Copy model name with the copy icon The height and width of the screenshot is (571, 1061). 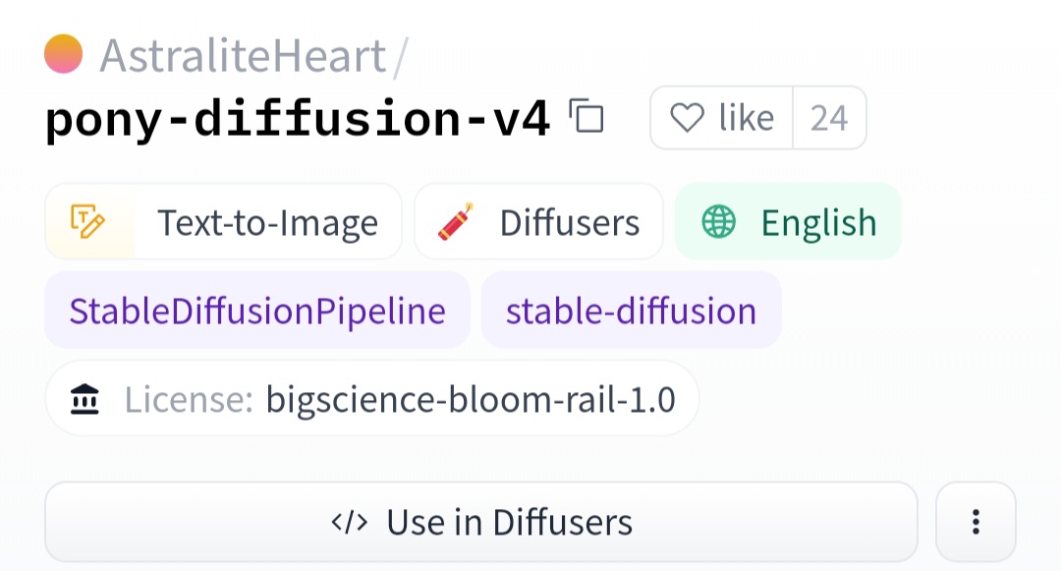click(x=586, y=116)
